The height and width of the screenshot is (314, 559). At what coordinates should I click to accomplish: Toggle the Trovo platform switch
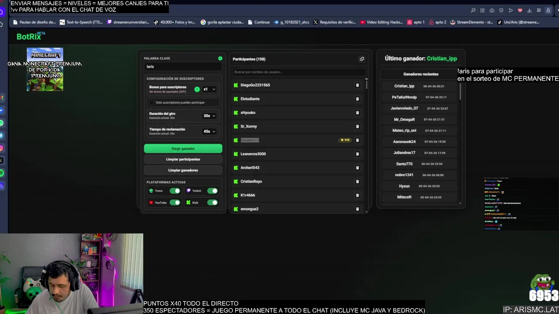pyautogui.click(x=175, y=191)
